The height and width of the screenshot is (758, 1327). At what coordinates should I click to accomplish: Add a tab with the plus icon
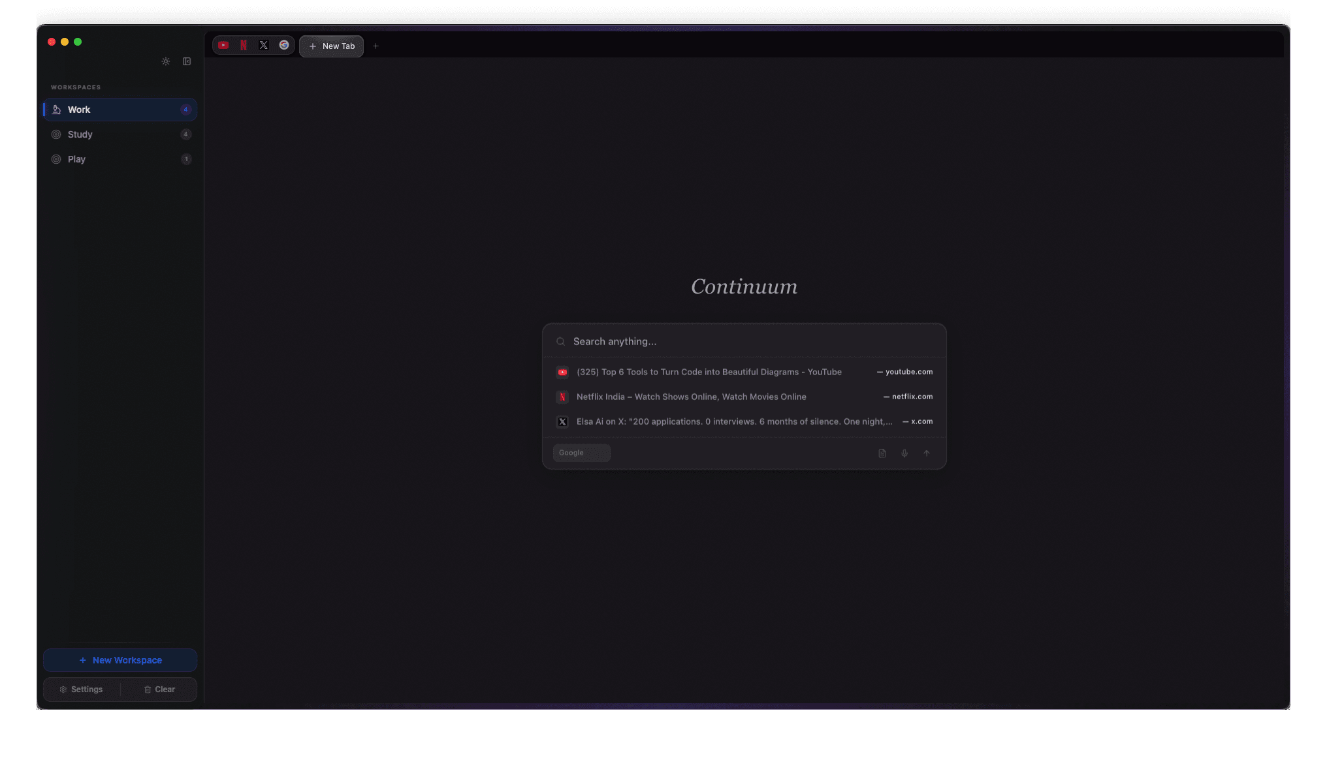point(376,46)
